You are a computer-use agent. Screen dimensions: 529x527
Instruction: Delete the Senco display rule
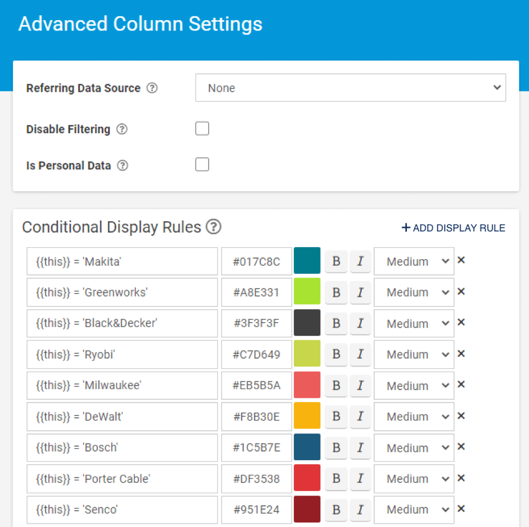[461, 509]
